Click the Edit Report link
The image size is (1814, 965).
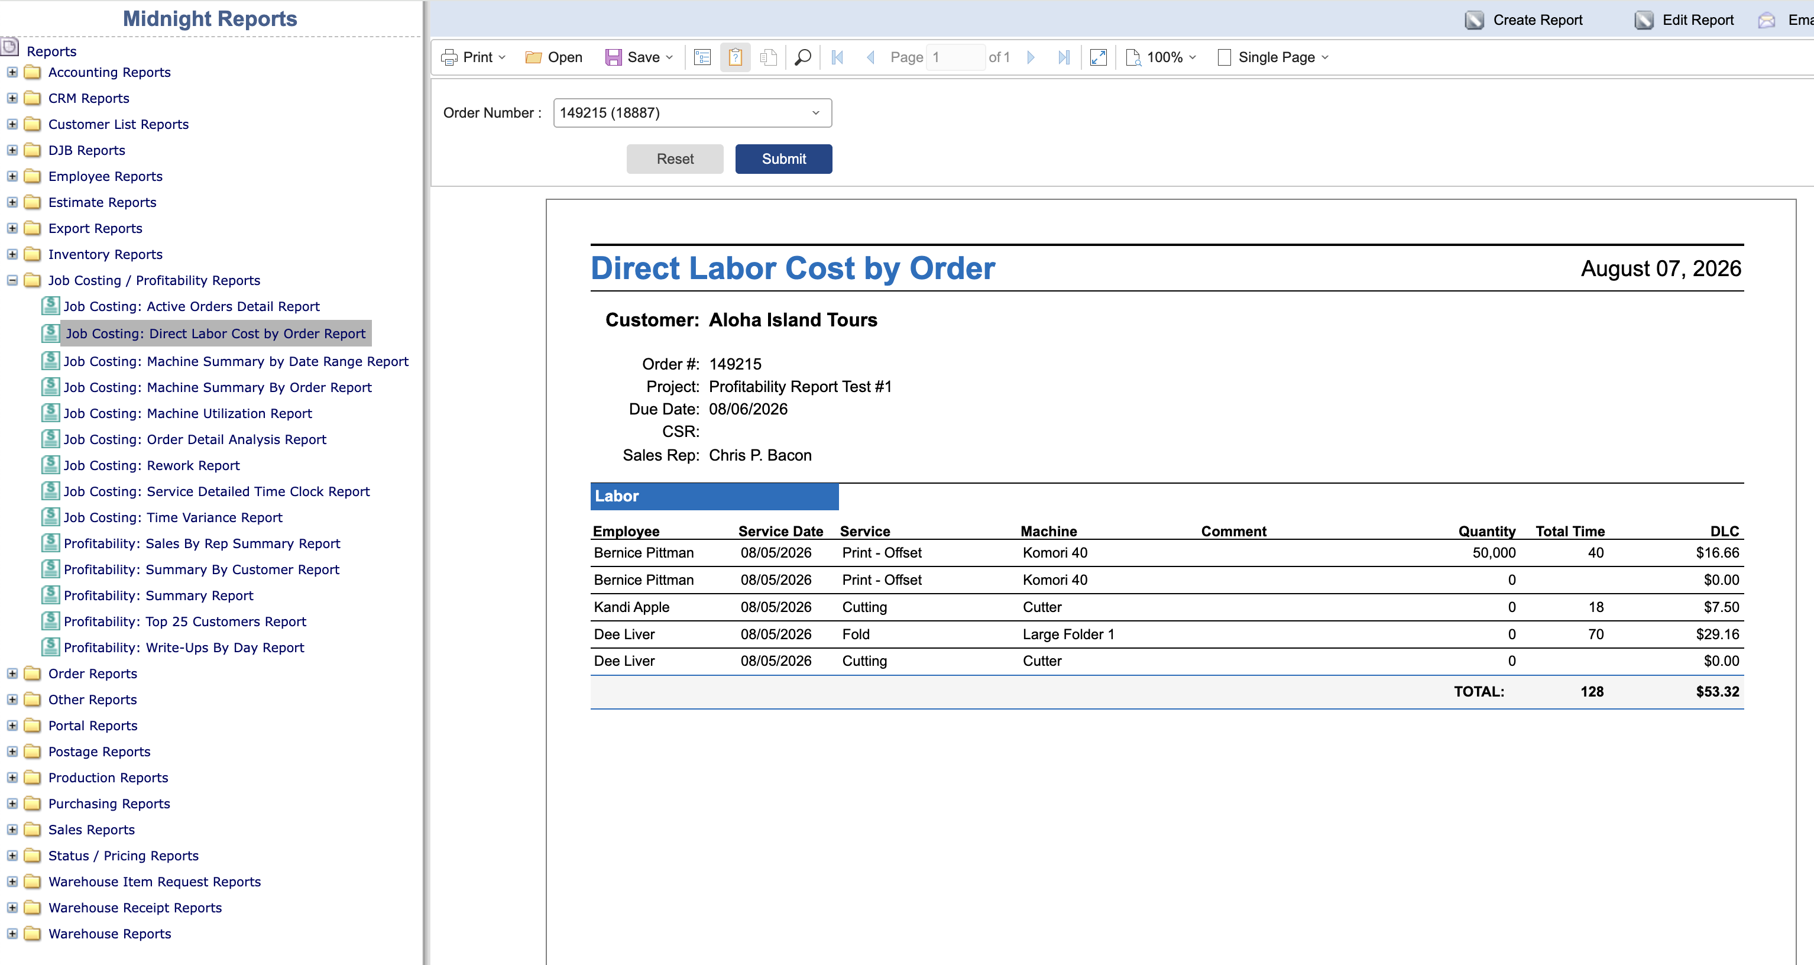[x=1698, y=20]
